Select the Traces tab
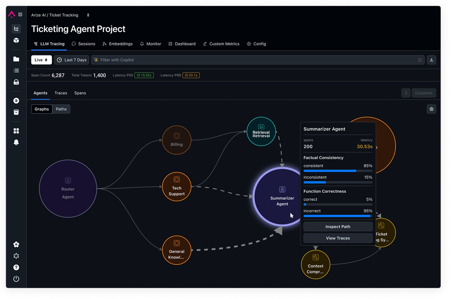Image resolution: width=451 pixels, height=299 pixels. pyautogui.click(x=61, y=93)
